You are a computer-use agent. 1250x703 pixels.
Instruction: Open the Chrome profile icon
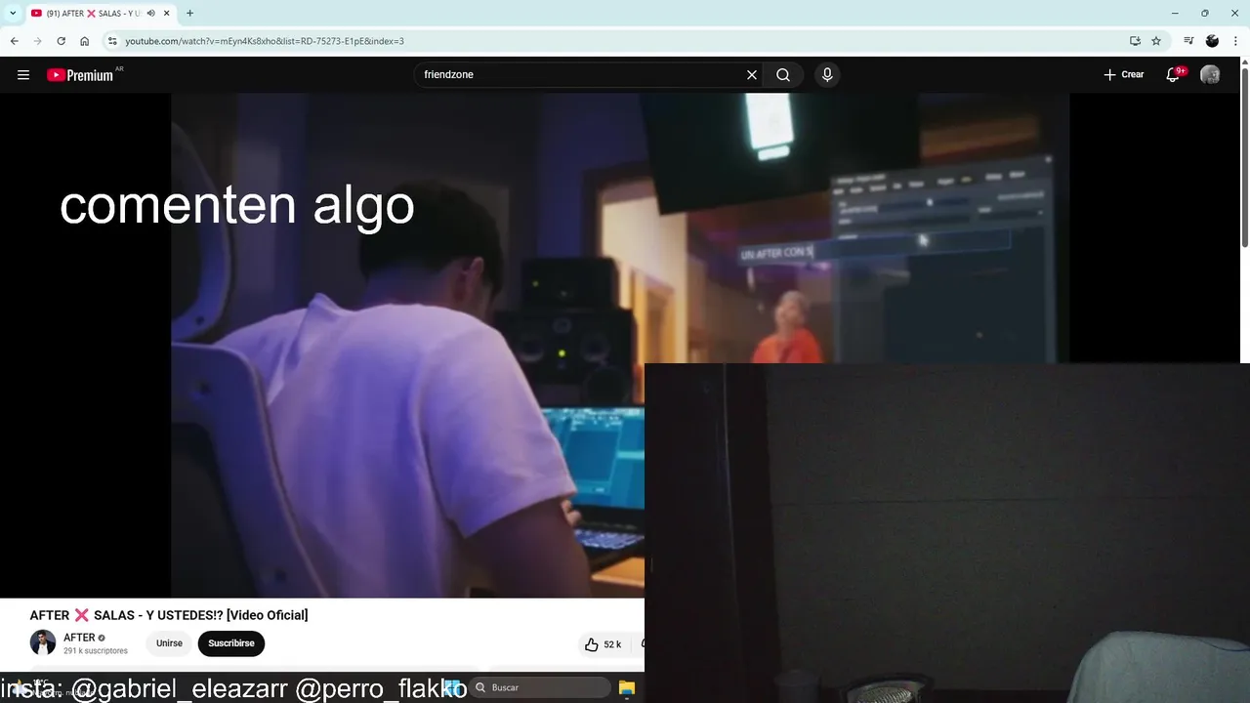click(1212, 41)
